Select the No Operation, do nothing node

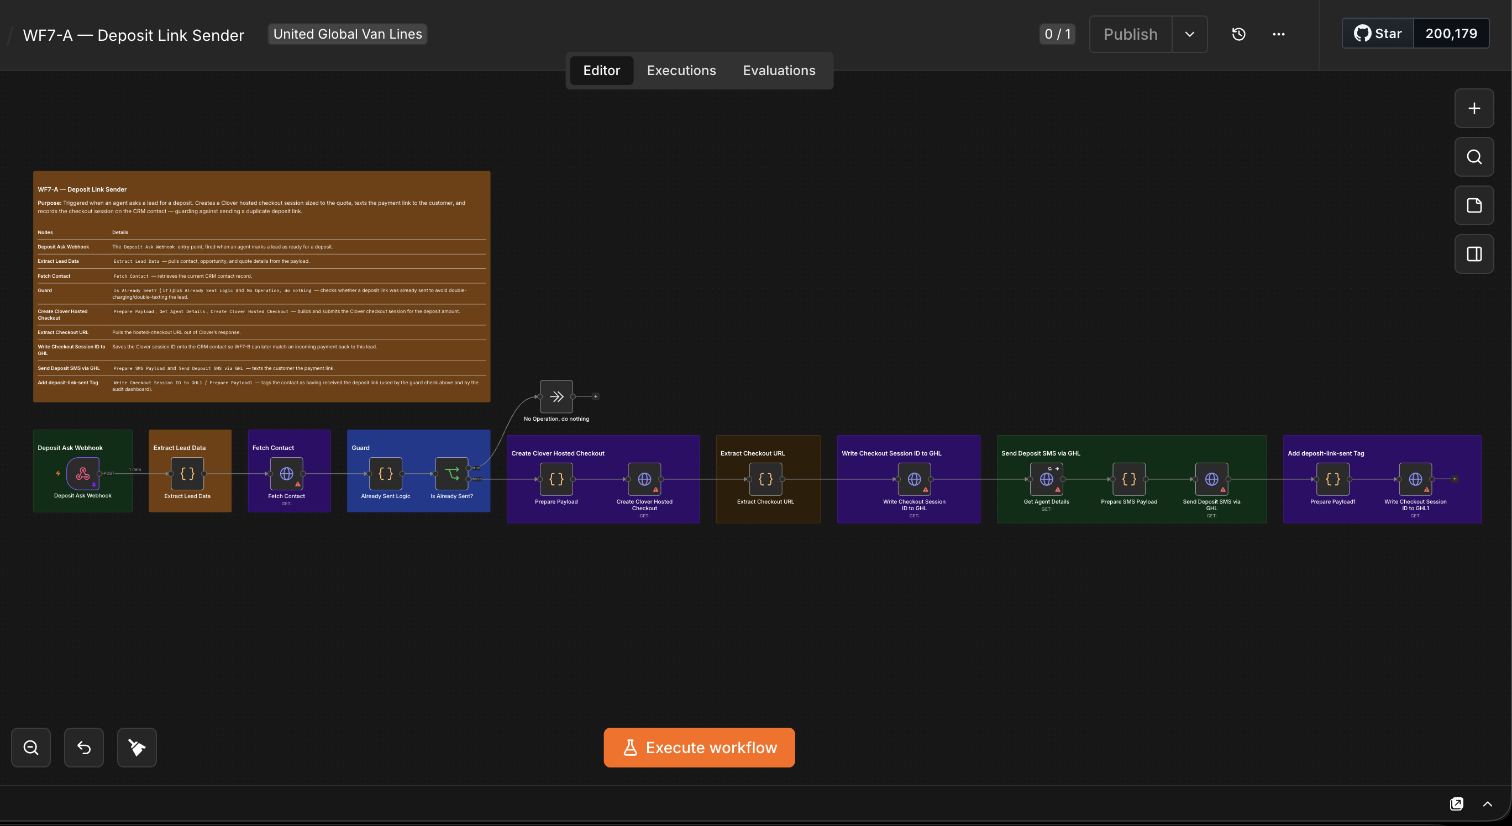(556, 396)
